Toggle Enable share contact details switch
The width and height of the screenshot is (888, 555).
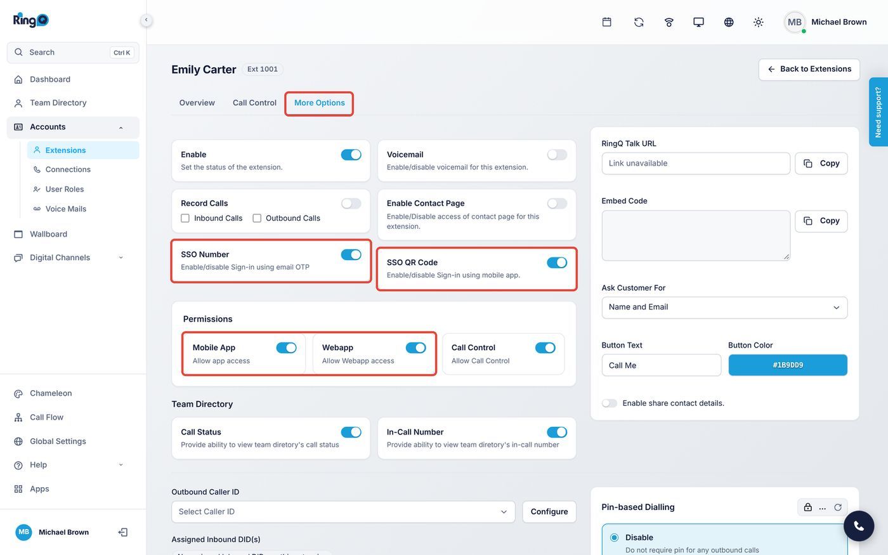(609, 403)
